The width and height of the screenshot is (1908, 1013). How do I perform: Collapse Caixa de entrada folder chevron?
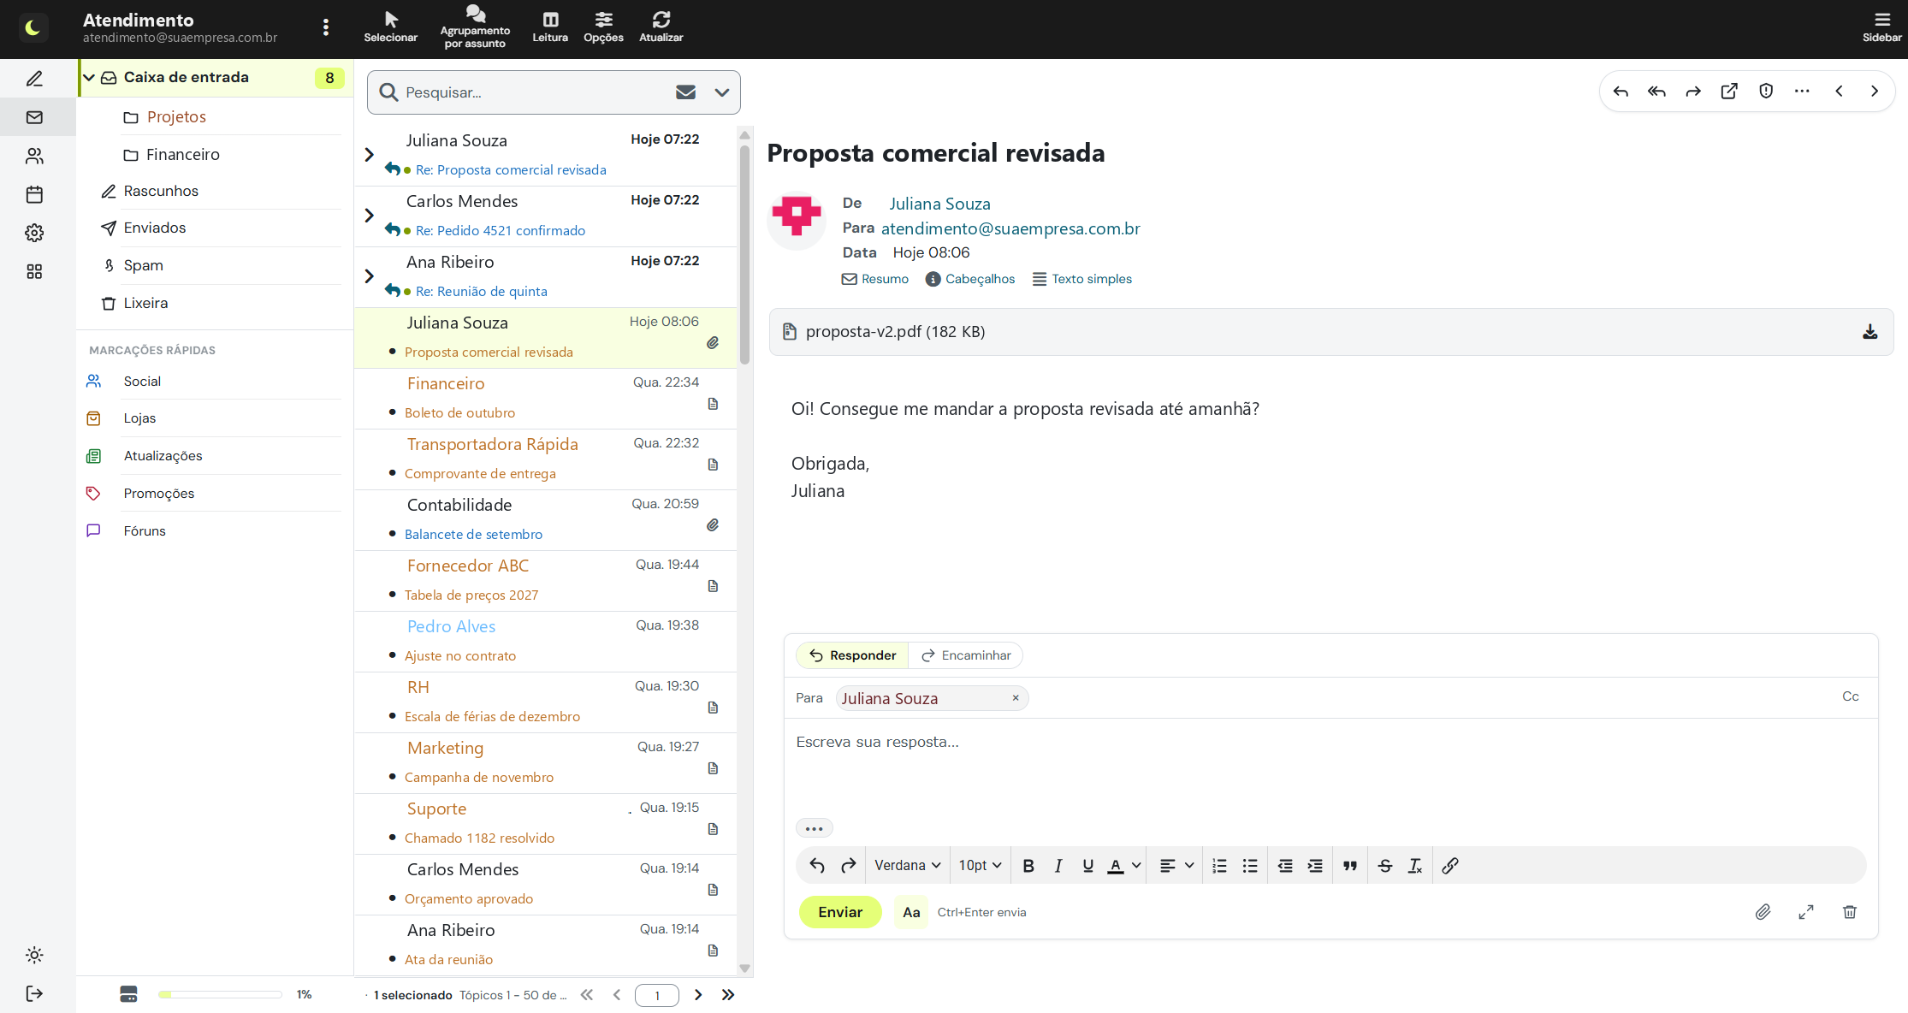89,78
